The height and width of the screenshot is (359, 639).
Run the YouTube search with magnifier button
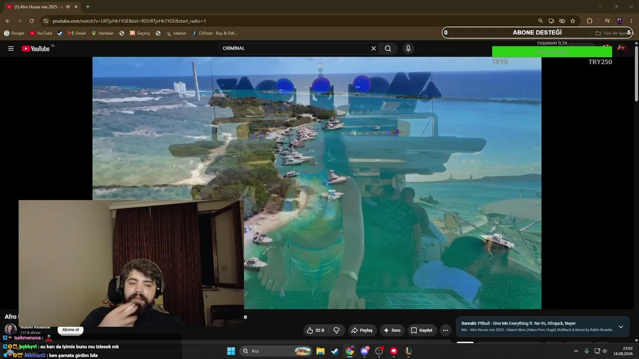[388, 48]
